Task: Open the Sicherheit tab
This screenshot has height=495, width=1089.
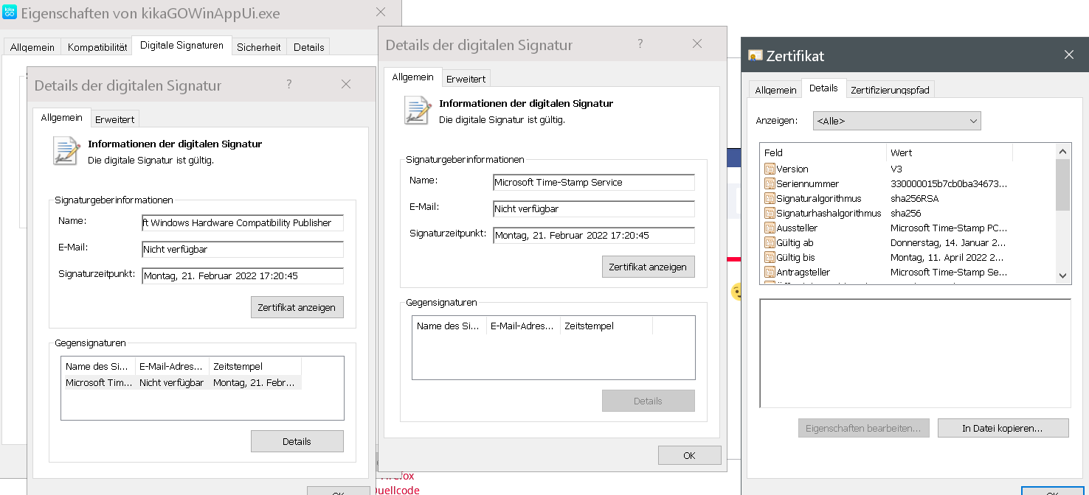Action: coord(258,46)
